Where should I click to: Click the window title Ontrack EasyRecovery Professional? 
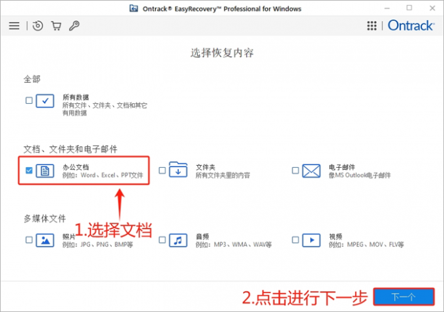222,8
